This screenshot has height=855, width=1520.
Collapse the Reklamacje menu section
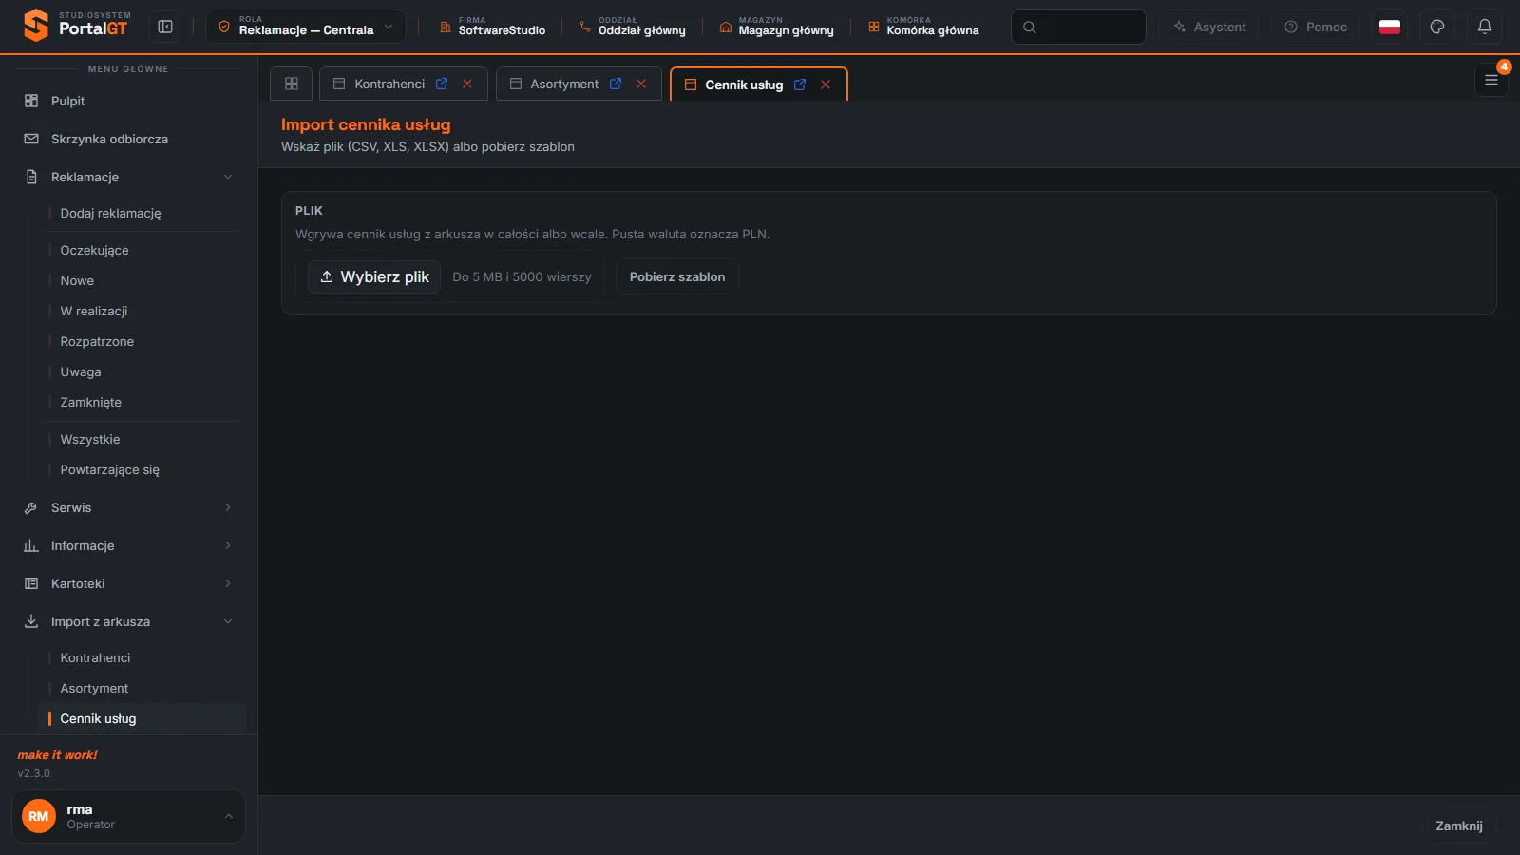[128, 177]
